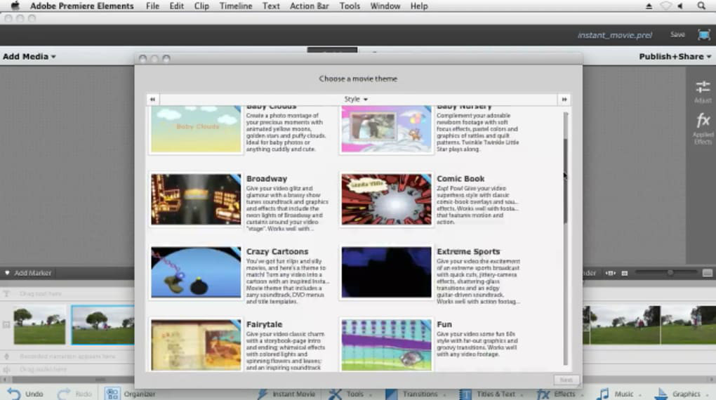Click the eject icon in menu bar
This screenshot has height=400, width=716.
point(649,6)
